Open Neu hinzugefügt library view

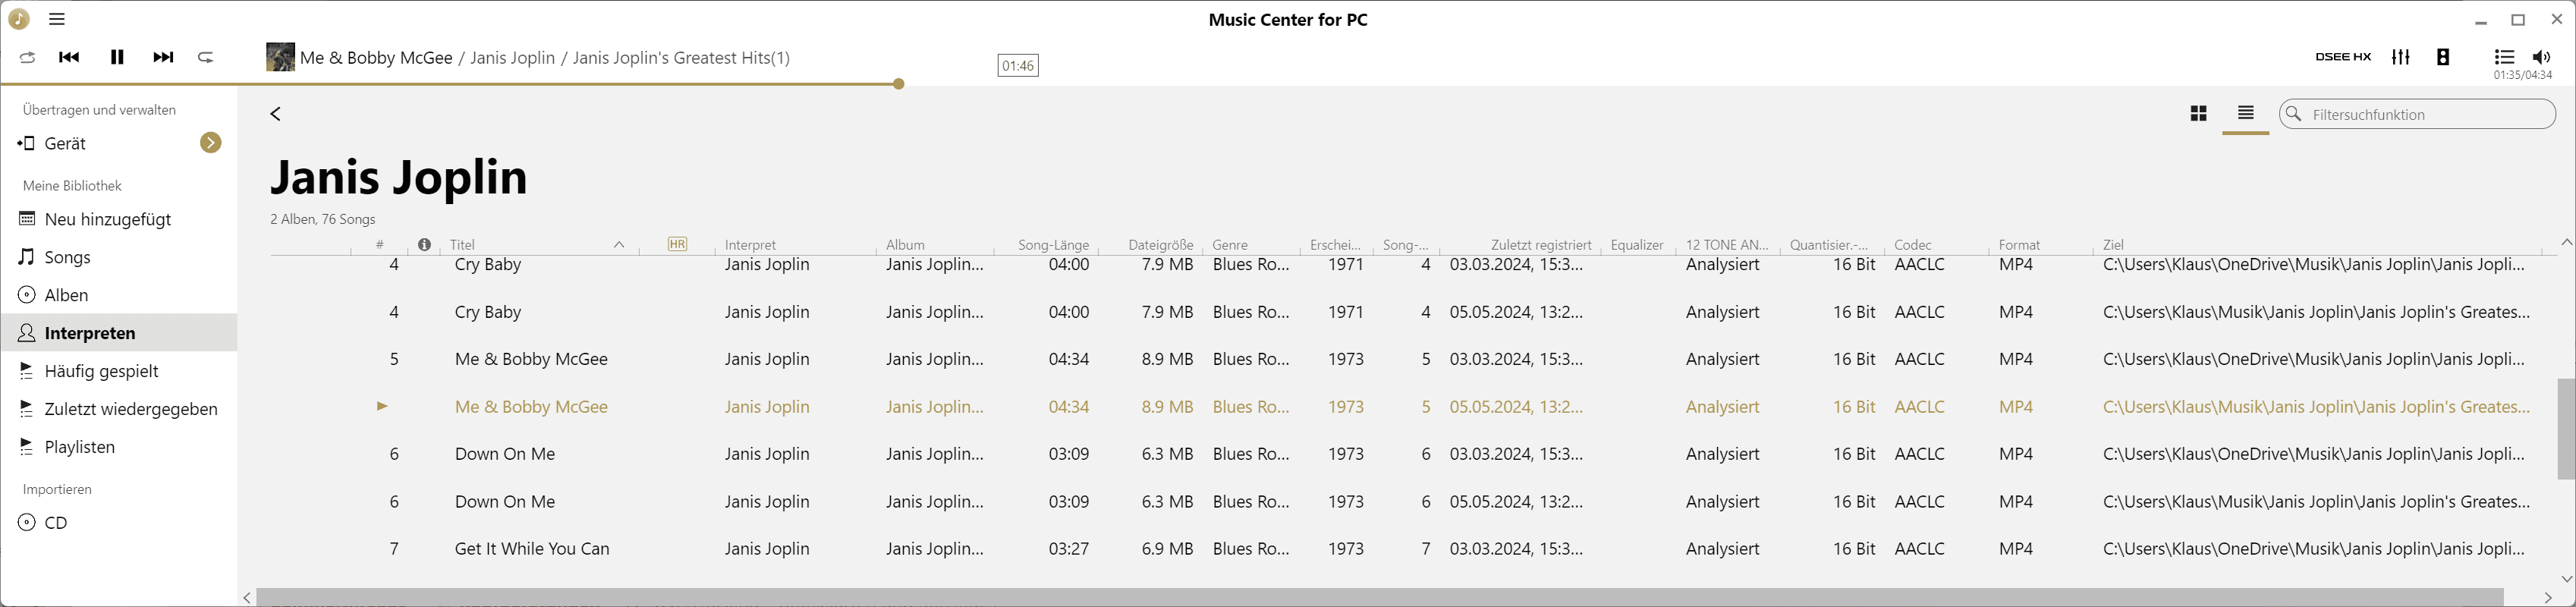tap(108, 219)
